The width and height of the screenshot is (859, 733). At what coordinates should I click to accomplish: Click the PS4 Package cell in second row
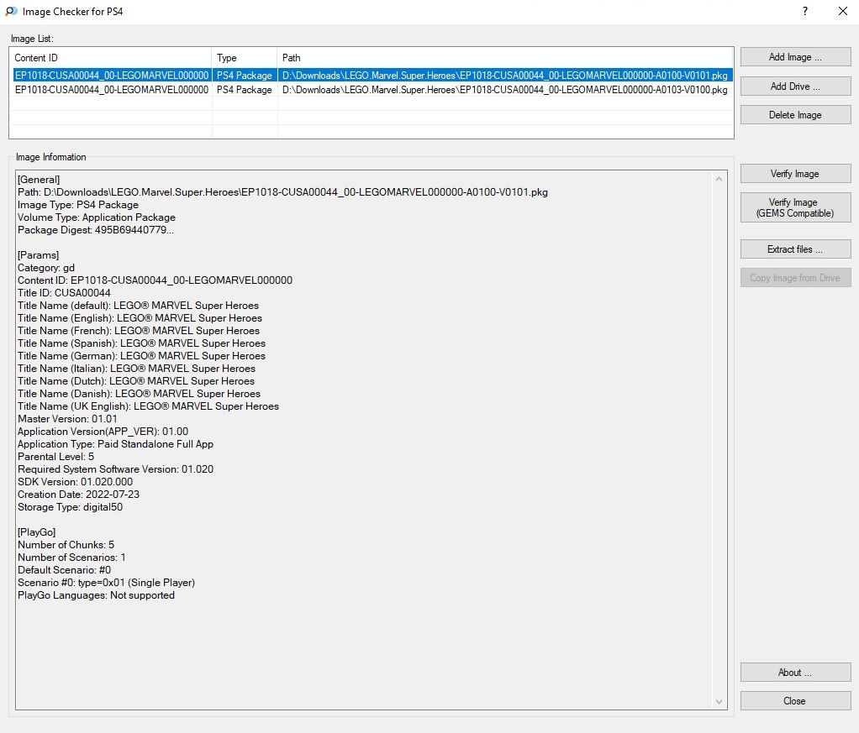(245, 90)
